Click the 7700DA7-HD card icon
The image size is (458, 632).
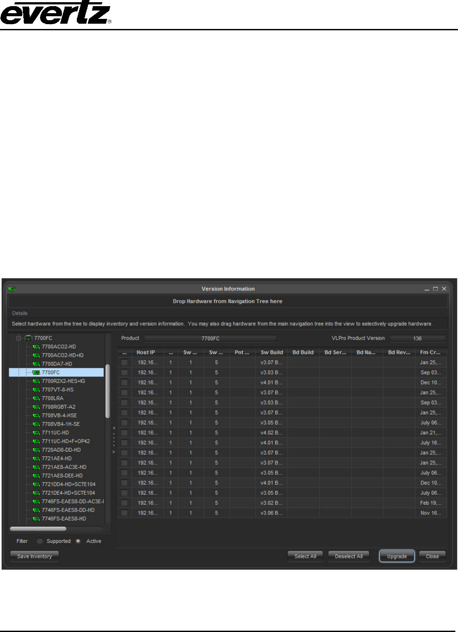pyautogui.click(x=36, y=364)
